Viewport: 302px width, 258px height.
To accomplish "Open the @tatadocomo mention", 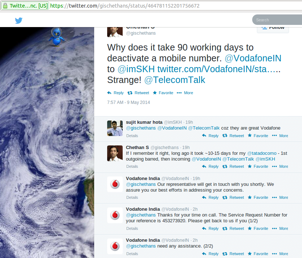I will pyautogui.click(x=262, y=153).
